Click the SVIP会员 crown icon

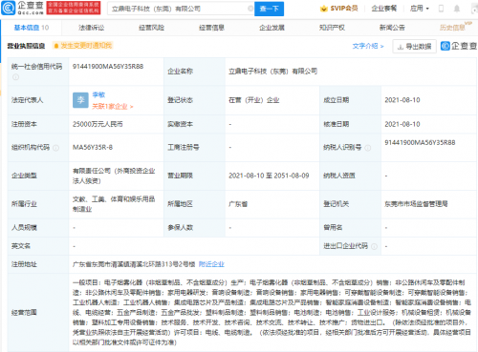324,9
